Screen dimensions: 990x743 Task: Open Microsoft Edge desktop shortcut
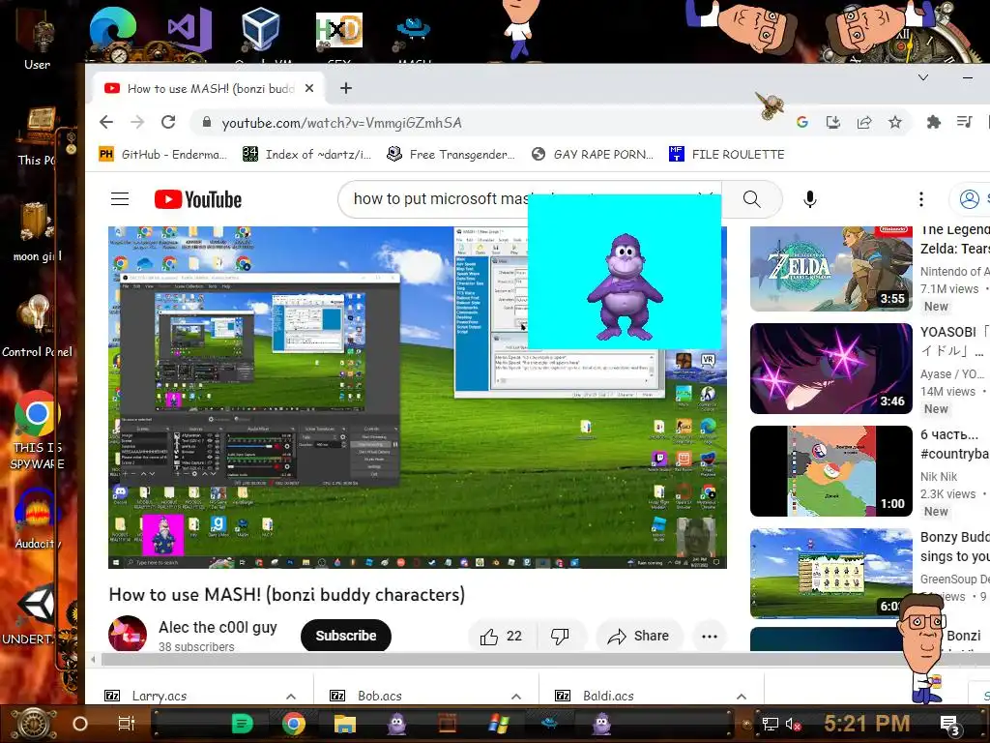[113, 29]
